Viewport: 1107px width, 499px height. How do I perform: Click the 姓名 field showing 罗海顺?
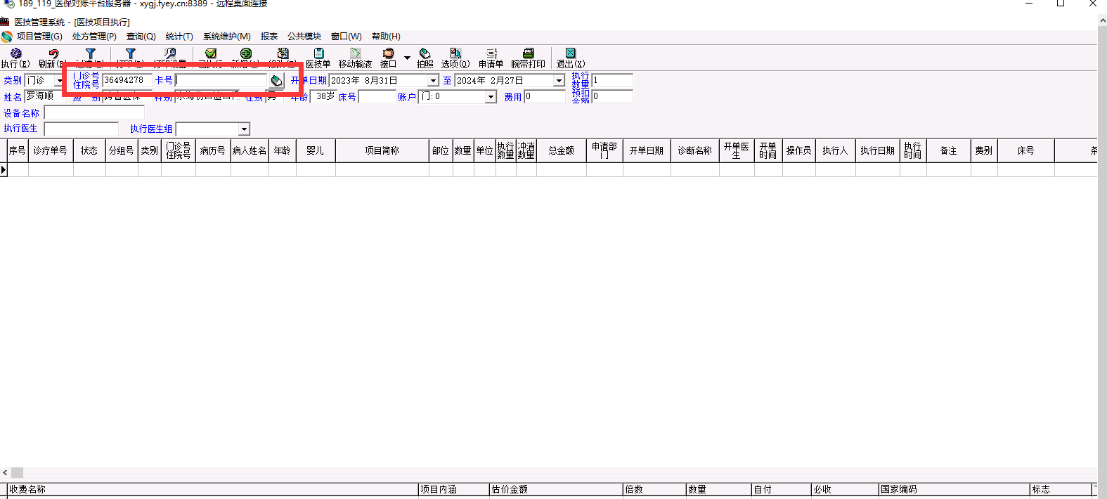tap(44, 96)
